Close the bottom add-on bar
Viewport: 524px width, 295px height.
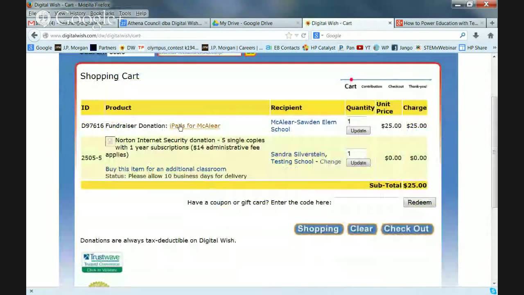point(31,291)
